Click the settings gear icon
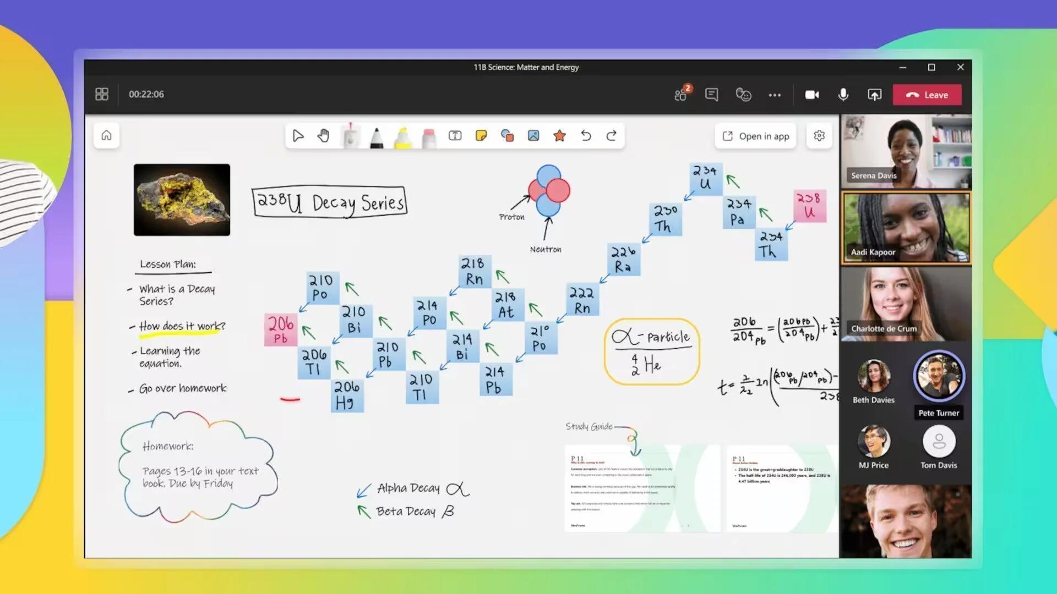 (819, 136)
